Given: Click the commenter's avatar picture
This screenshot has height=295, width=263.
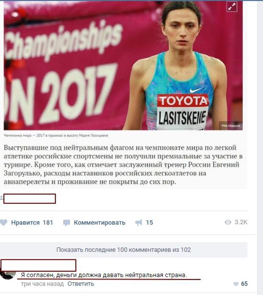Looking at the screenshot, I should click(8, 275).
